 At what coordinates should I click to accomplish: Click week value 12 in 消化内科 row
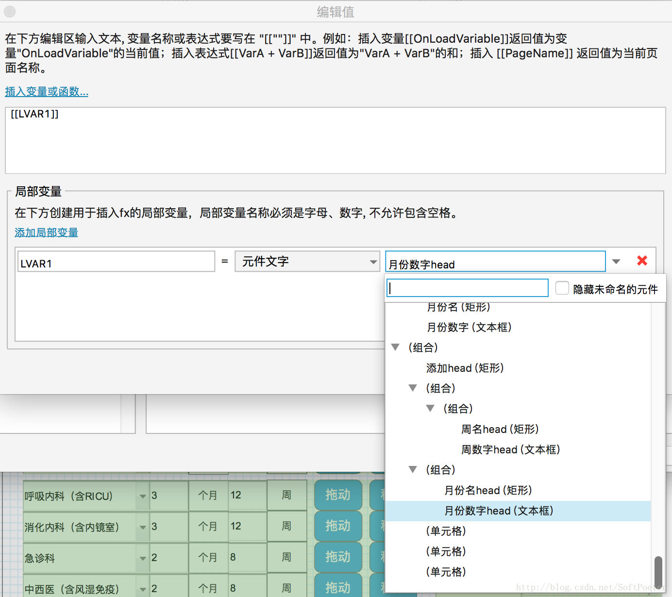coord(248,526)
